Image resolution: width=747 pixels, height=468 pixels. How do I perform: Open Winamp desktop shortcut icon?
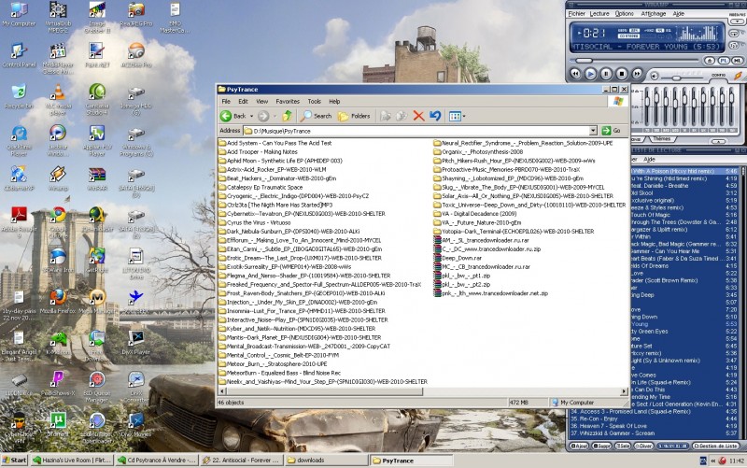(58, 178)
